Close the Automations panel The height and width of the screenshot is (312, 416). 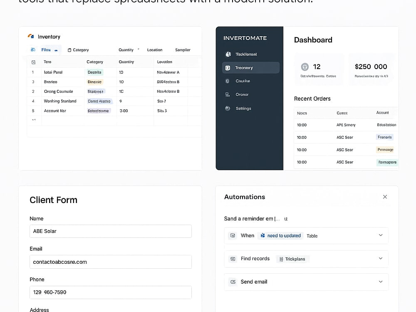click(x=385, y=197)
